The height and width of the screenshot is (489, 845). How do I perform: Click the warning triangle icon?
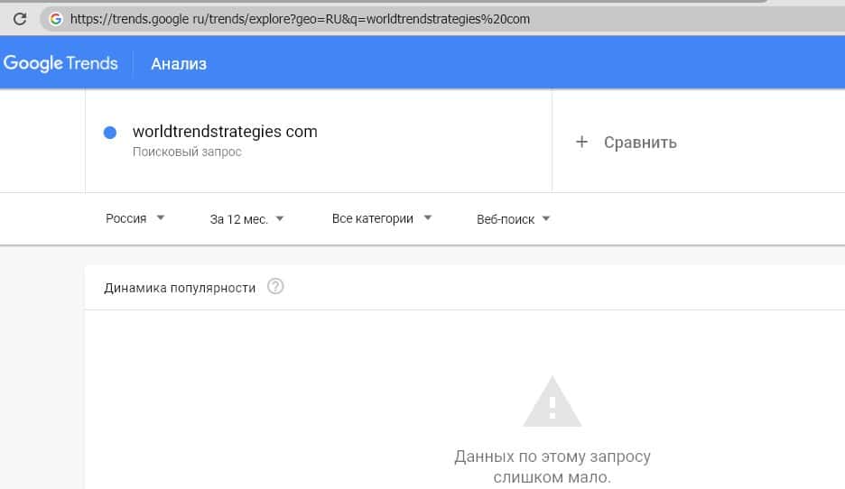click(552, 401)
